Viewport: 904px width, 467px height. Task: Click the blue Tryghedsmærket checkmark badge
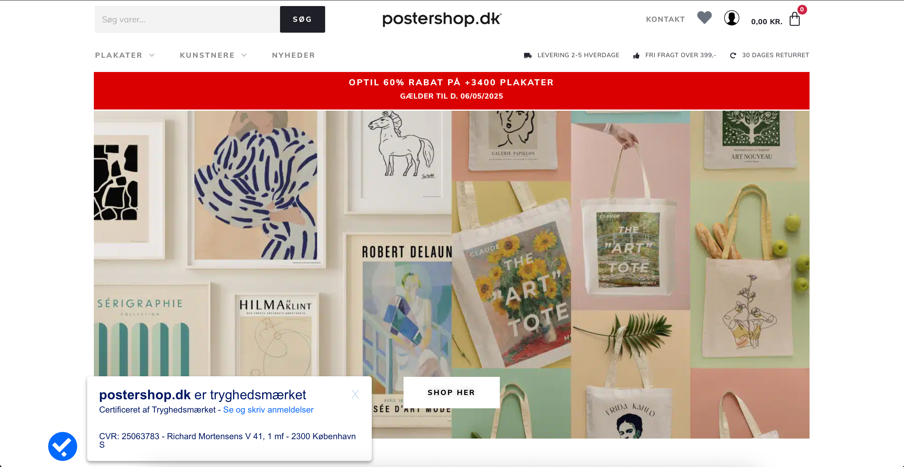click(x=62, y=446)
